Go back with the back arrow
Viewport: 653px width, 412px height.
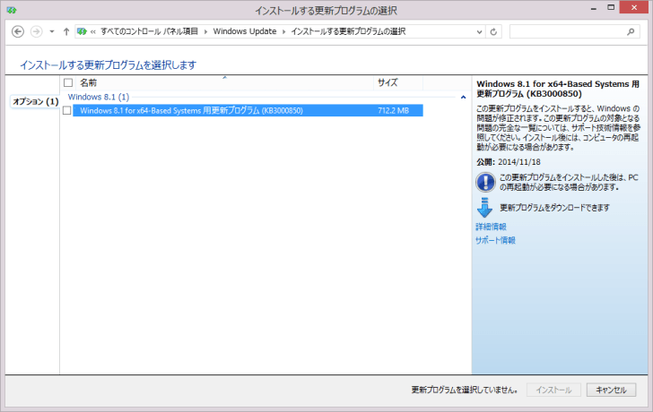17,31
